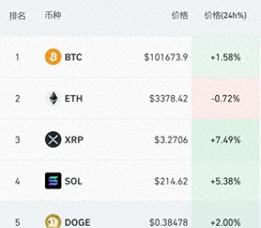Select the DOGE coin label

78,223
